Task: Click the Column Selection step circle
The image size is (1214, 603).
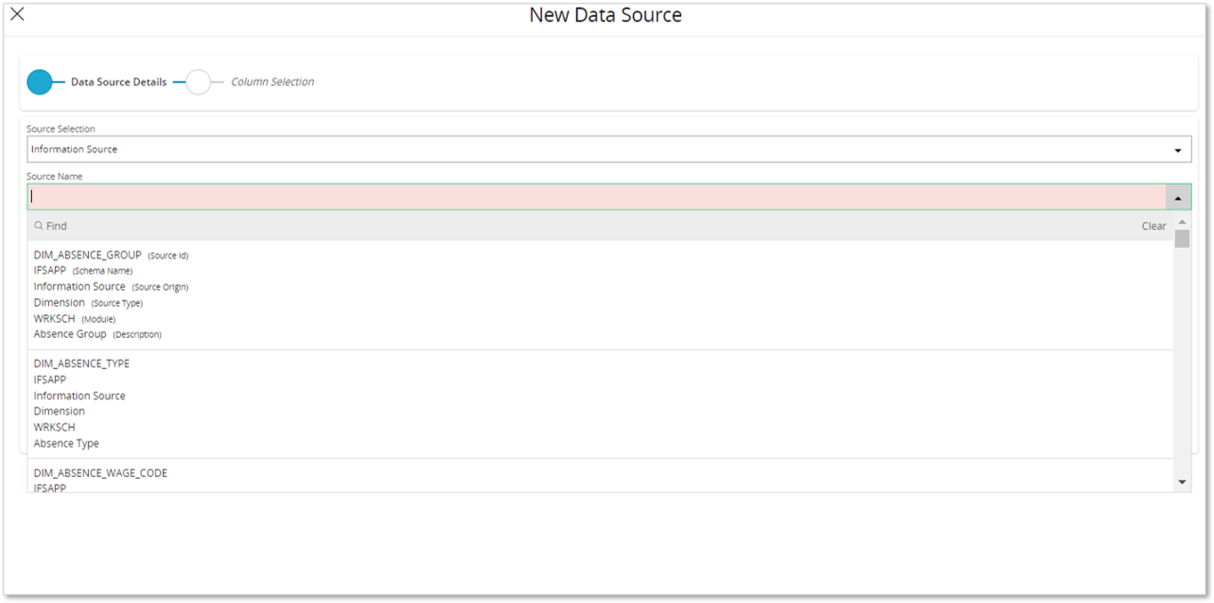Action: pos(199,81)
